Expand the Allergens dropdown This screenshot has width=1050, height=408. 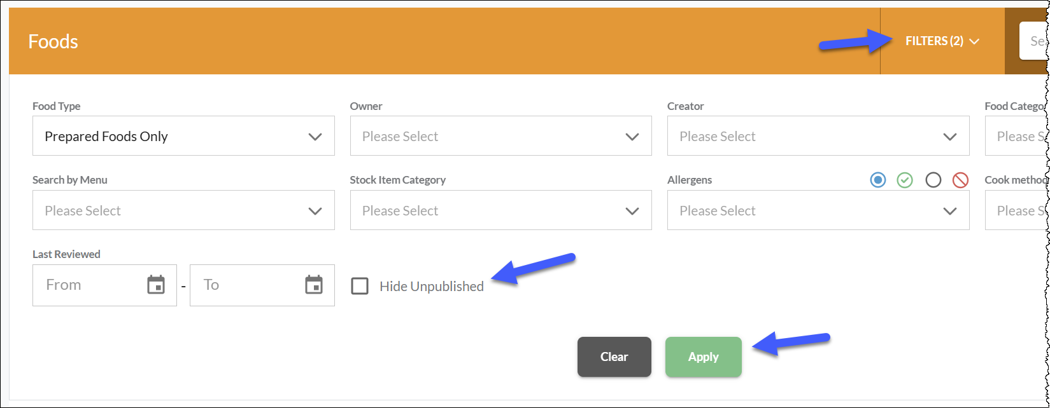pyautogui.click(x=818, y=210)
